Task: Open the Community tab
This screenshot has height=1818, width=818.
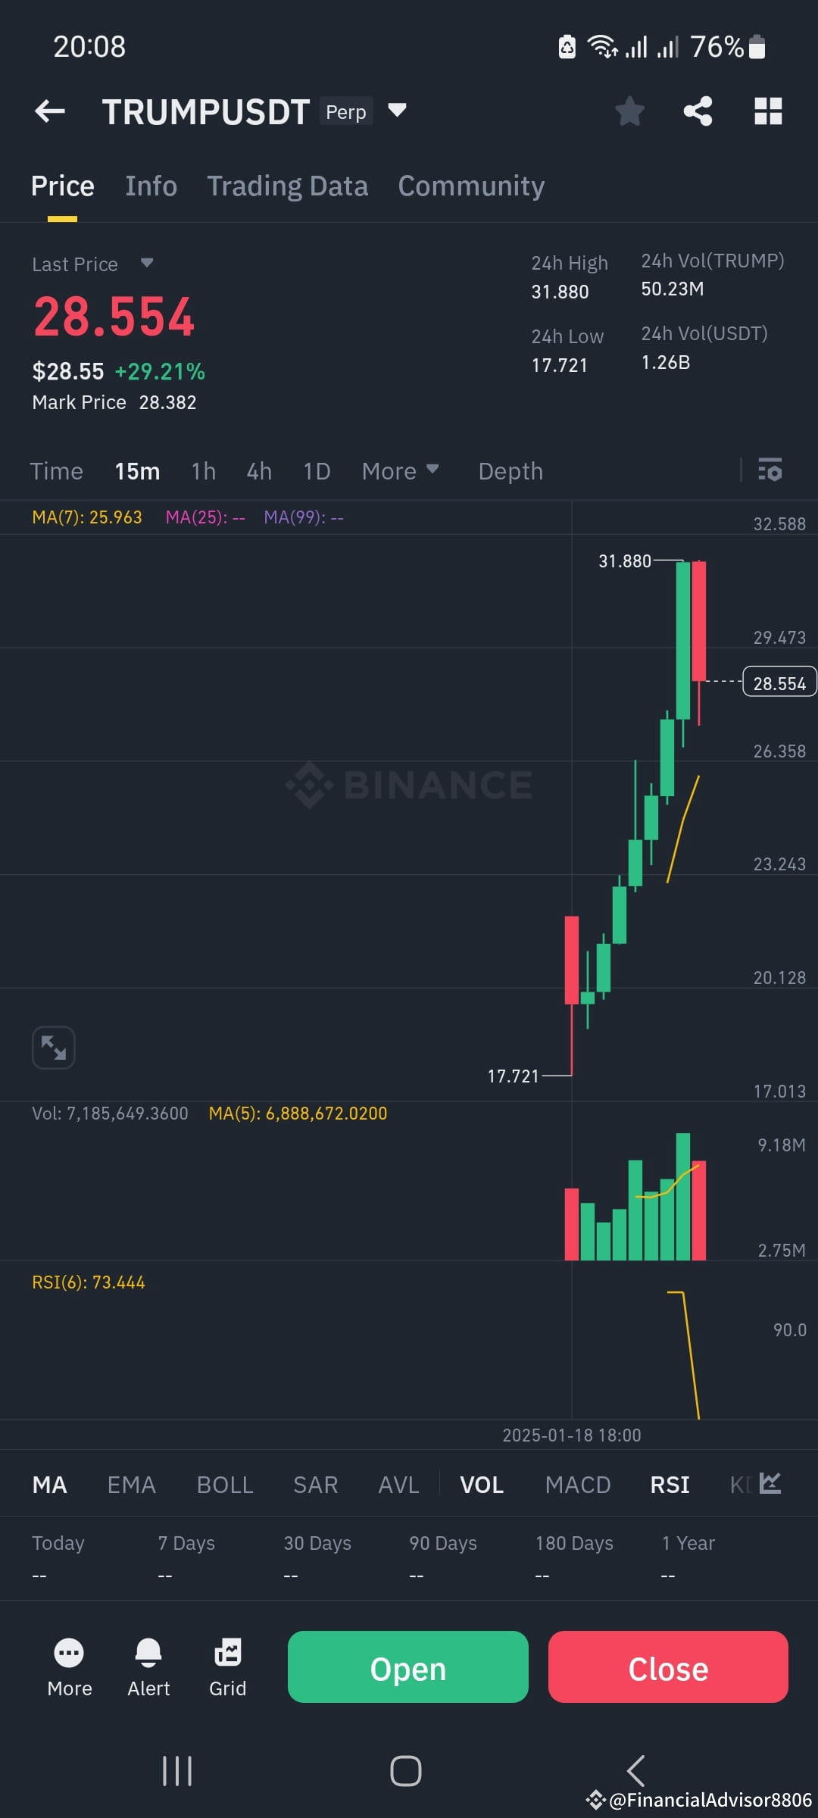Action: 470,186
